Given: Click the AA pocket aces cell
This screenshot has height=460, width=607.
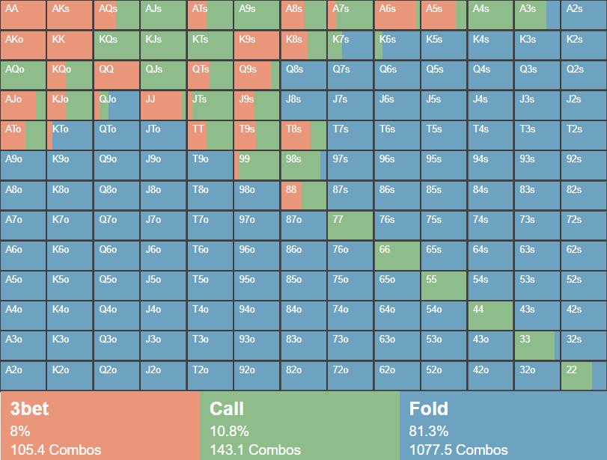Looking at the screenshot, I should 23,15.
